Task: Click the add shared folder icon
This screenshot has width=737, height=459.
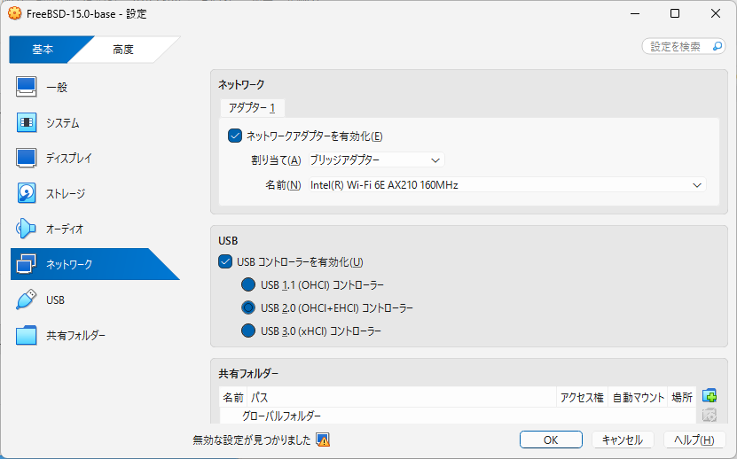Action: (x=710, y=396)
